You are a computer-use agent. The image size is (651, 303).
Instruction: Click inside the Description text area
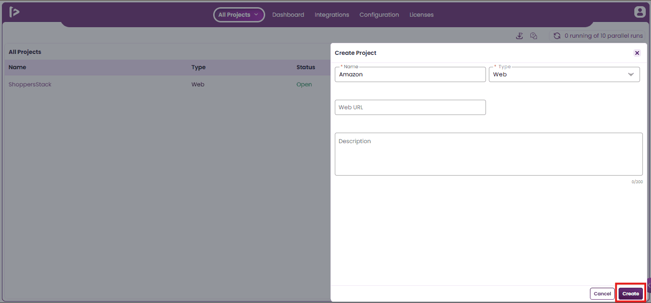tap(489, 154)
